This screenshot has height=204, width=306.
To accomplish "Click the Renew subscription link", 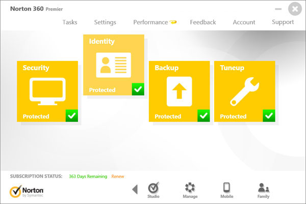I will pyautogui.click(x=118, y=177).
